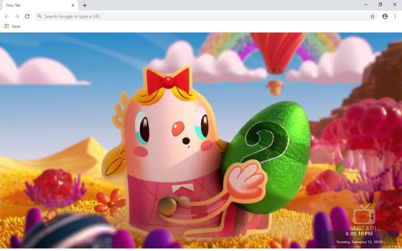Click the browser forward arrow
Screen dimensions: 402x251
pyautogui.click(x=17, y=16)
